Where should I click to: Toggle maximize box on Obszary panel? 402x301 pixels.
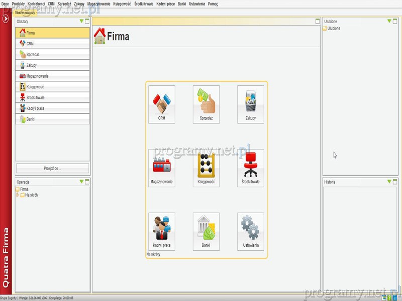(x=87, y=22)
